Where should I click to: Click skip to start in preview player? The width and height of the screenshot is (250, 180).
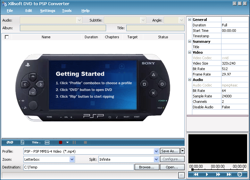pyautogui.click(x=196, y=175)
